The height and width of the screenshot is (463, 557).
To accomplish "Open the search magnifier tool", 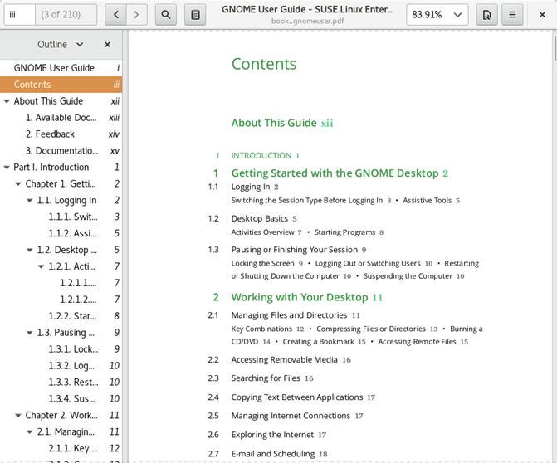I will tap(166, 15).
